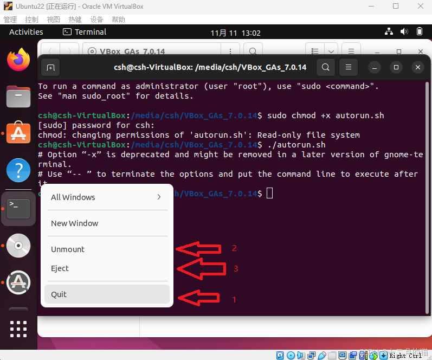
Task: Open the Terminal app menu in the top bar
Action: click(85, 32)
